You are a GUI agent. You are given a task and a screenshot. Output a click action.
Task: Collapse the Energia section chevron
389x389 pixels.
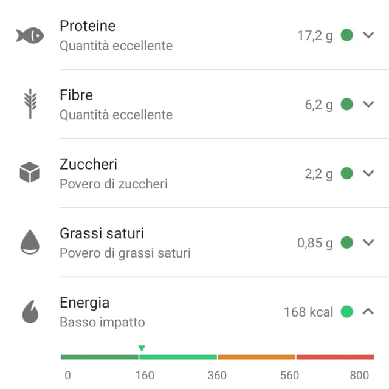368,311
